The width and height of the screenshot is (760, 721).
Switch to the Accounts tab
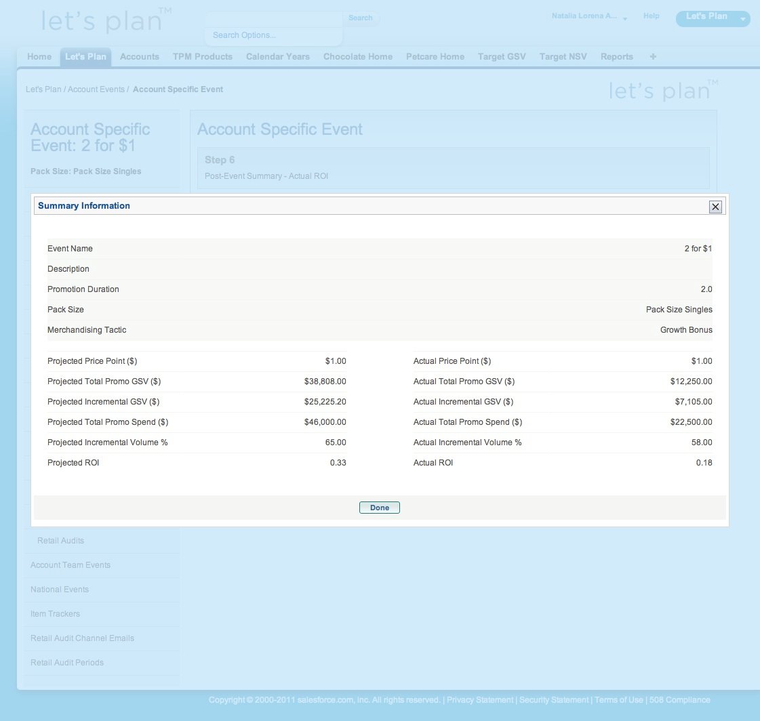point(139,57)
